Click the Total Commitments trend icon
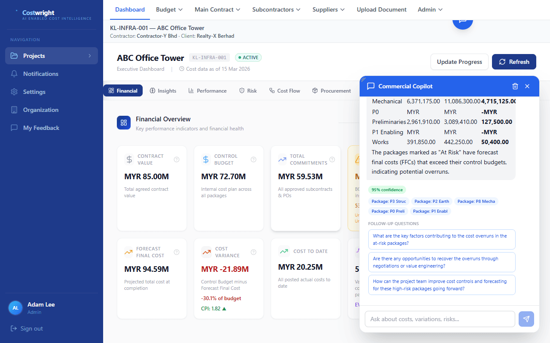550x343 pixels. click(282, 159)
